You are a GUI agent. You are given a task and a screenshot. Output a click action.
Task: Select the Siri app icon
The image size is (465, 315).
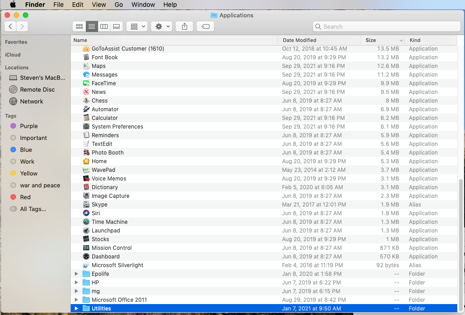click(86, 213)
